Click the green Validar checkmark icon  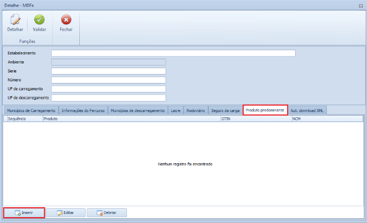tap(40, 20)
